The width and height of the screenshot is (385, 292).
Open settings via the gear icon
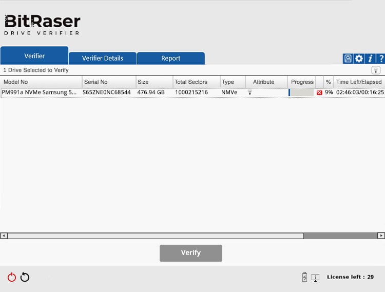tap(359, 59)
